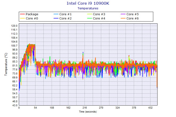This screenshot has height=117, width=176.
Task: Click the 378 x-axis tick label
Action: pos(134,108)
